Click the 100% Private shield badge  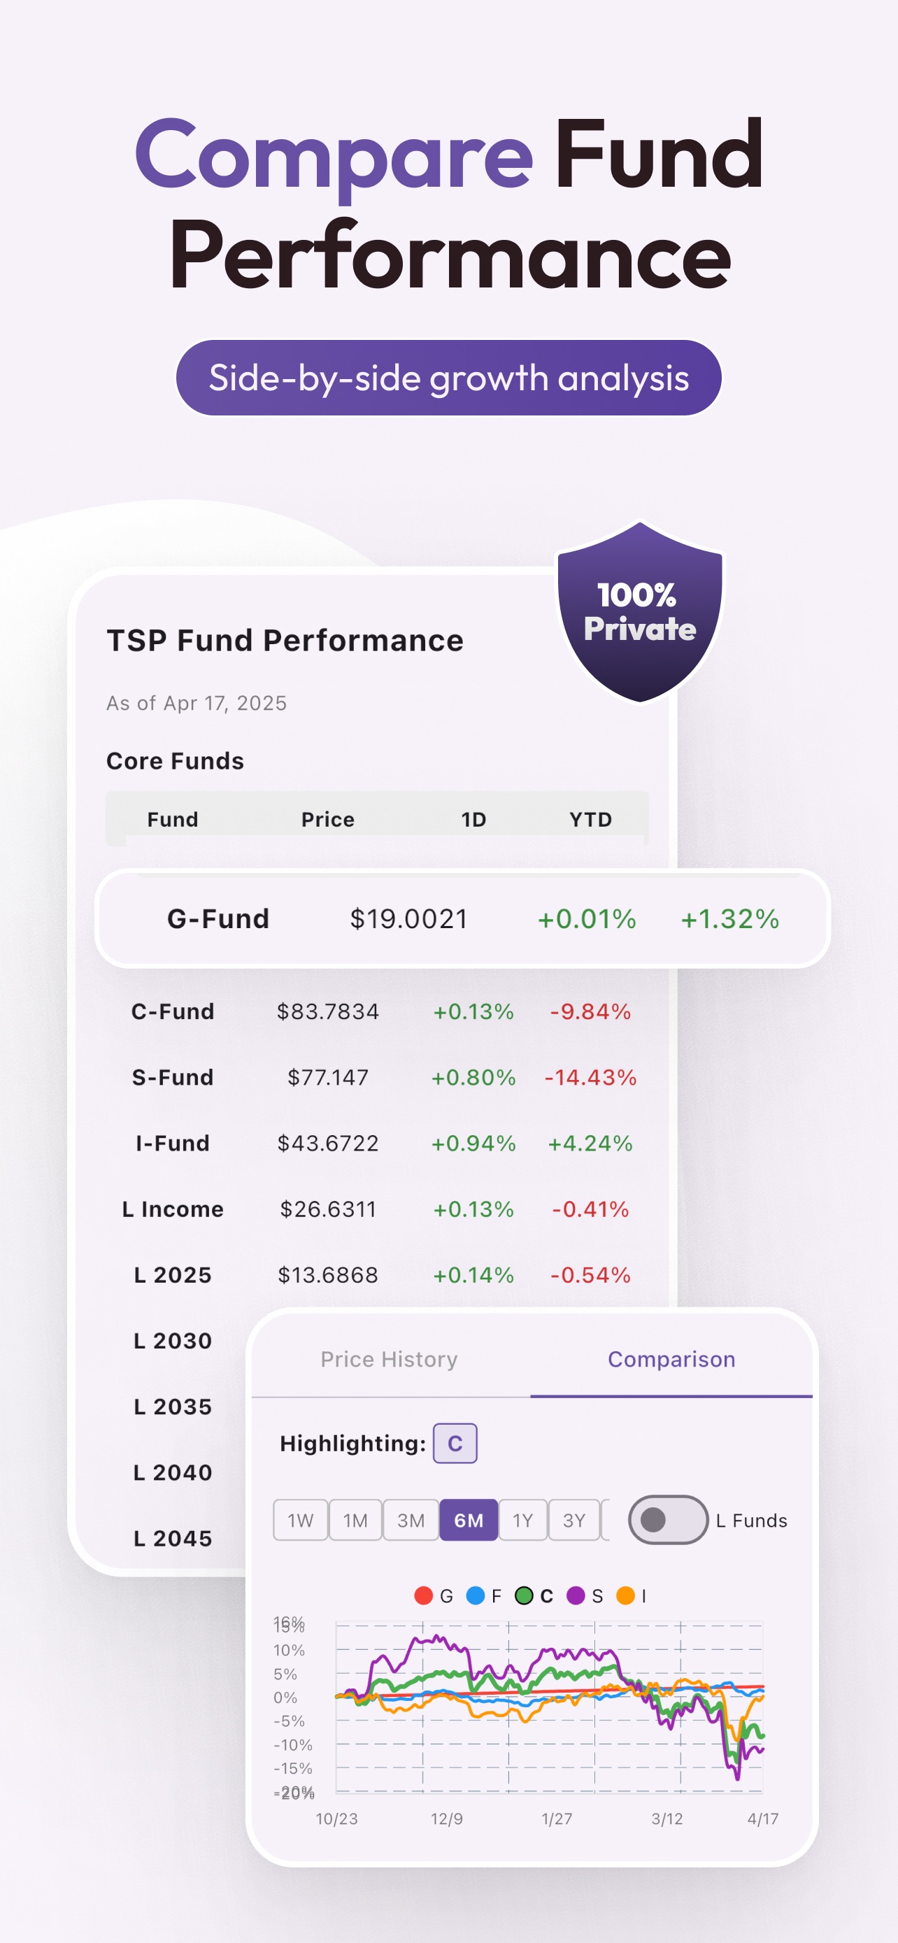639,612
